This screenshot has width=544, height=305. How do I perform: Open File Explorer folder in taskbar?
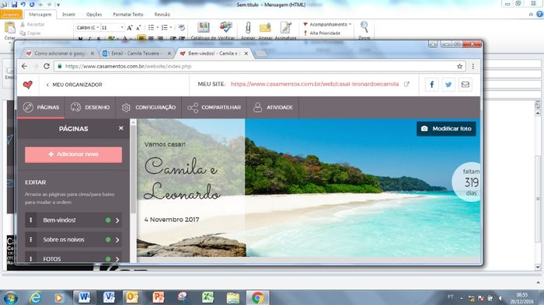(233, 297)
